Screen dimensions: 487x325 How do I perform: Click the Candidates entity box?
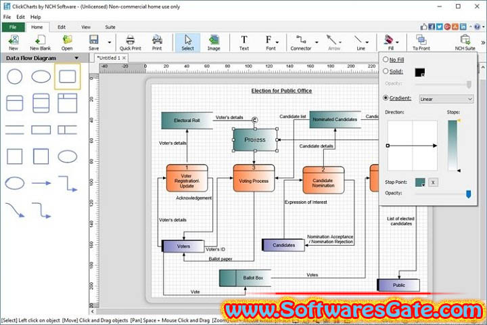[283, 245]
